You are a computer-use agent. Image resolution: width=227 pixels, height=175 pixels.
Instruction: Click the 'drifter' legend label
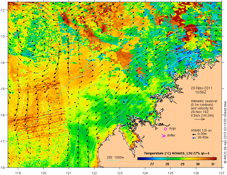point(171,135)
